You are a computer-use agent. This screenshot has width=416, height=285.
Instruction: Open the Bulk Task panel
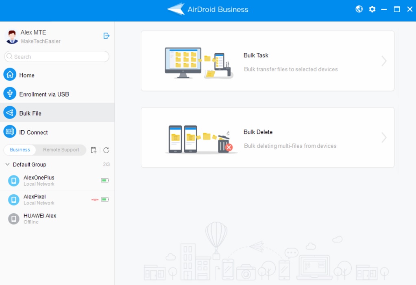267,61
